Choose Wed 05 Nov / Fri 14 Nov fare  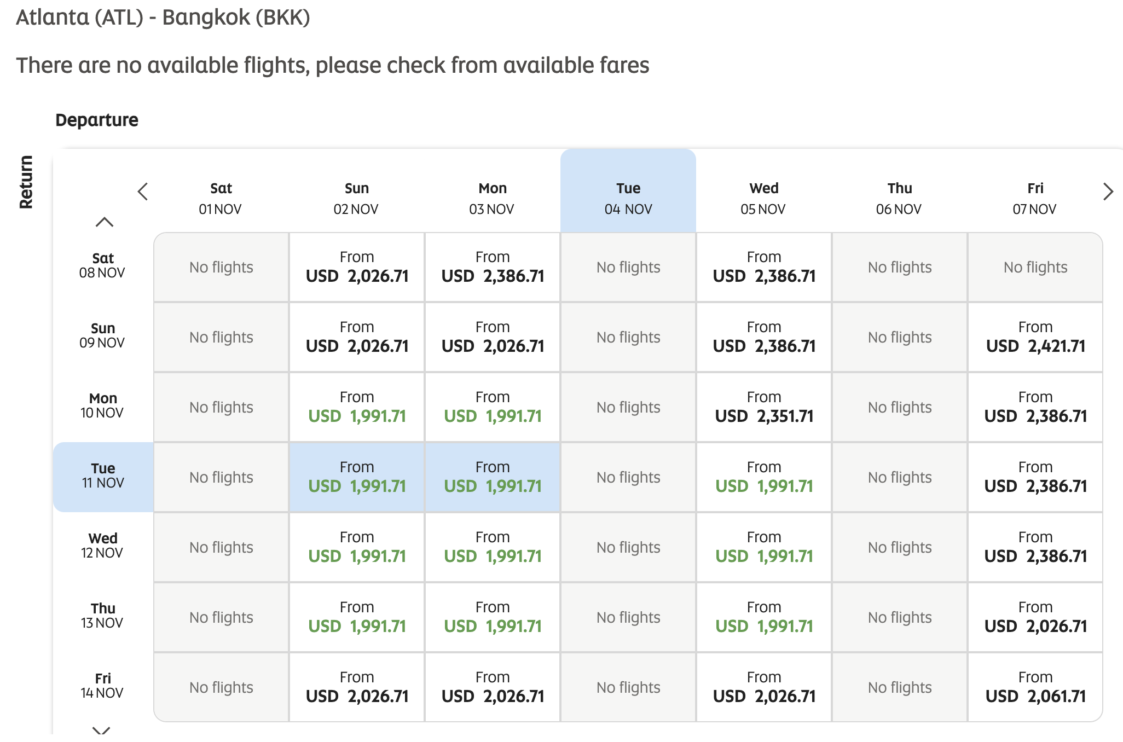[x=764, y=687]
